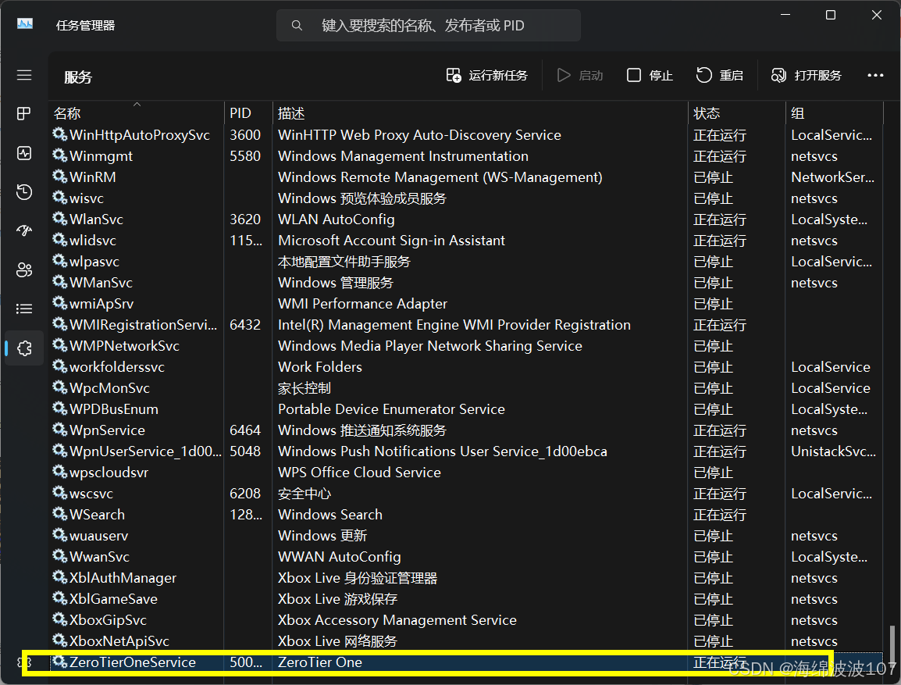The height and width of the screenshot is (685, 901).
Task: Select the wmiApSrv service name
Action: point(101,303)
